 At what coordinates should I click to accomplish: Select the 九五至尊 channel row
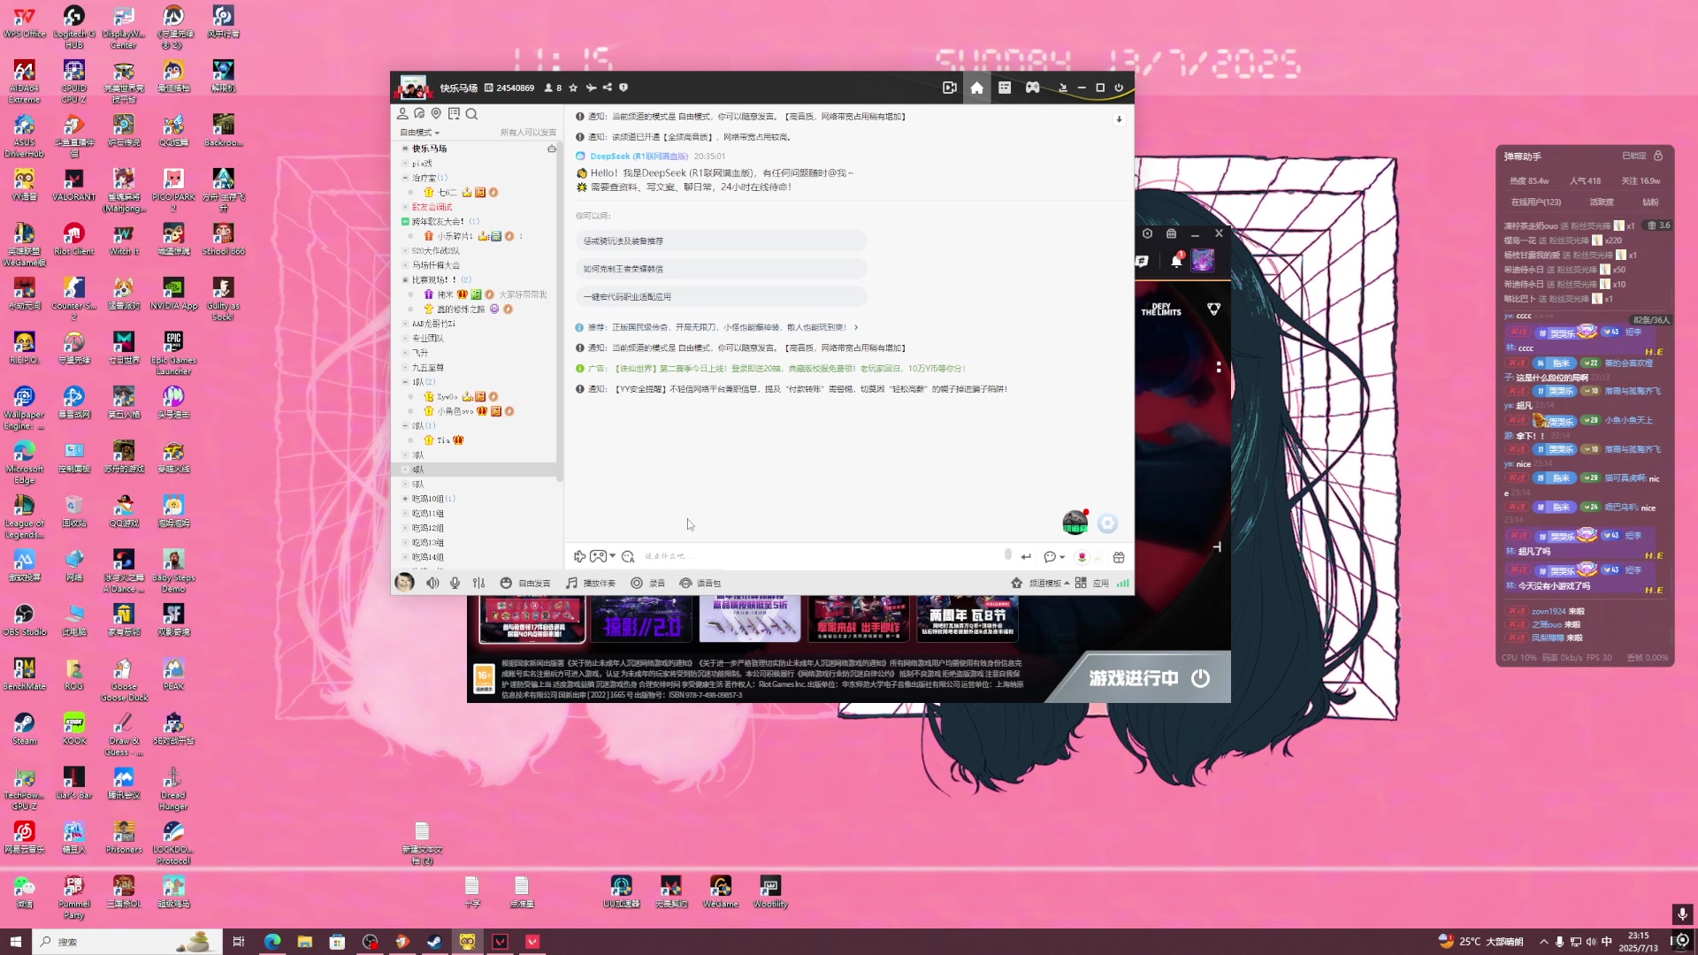474,367
